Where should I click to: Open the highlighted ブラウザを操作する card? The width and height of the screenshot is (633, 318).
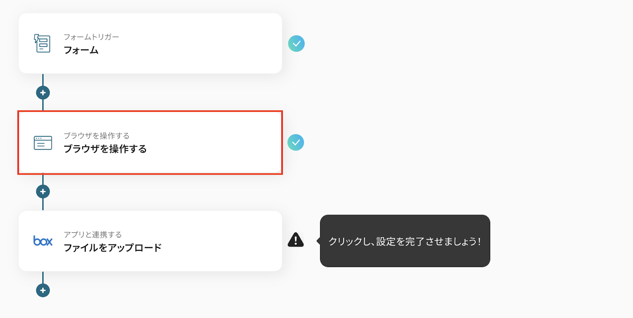pyautogui.click(x=198, y=143)
